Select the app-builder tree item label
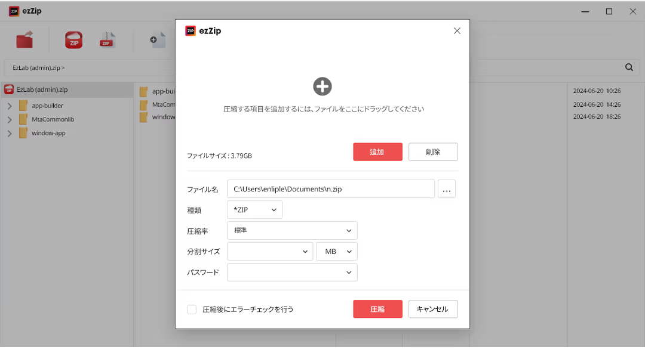Screen dimensions: 645x359 pos(48,106)
